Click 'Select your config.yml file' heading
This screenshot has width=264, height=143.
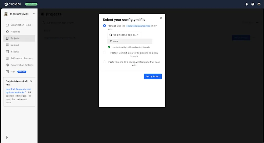pyautogui.click(x=124, y=20)
